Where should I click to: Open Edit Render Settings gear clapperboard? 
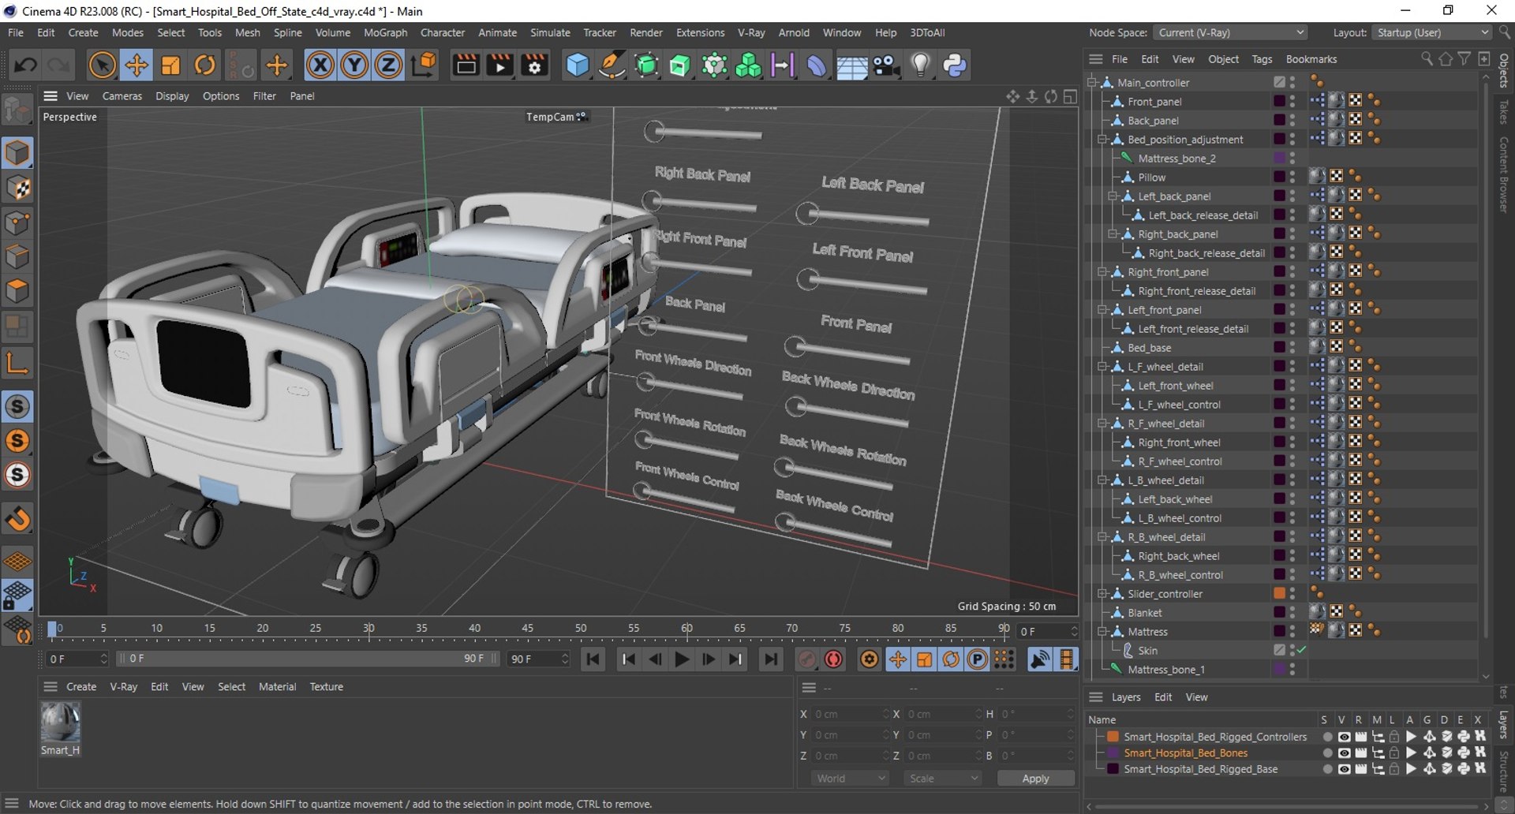pos(534,65)
